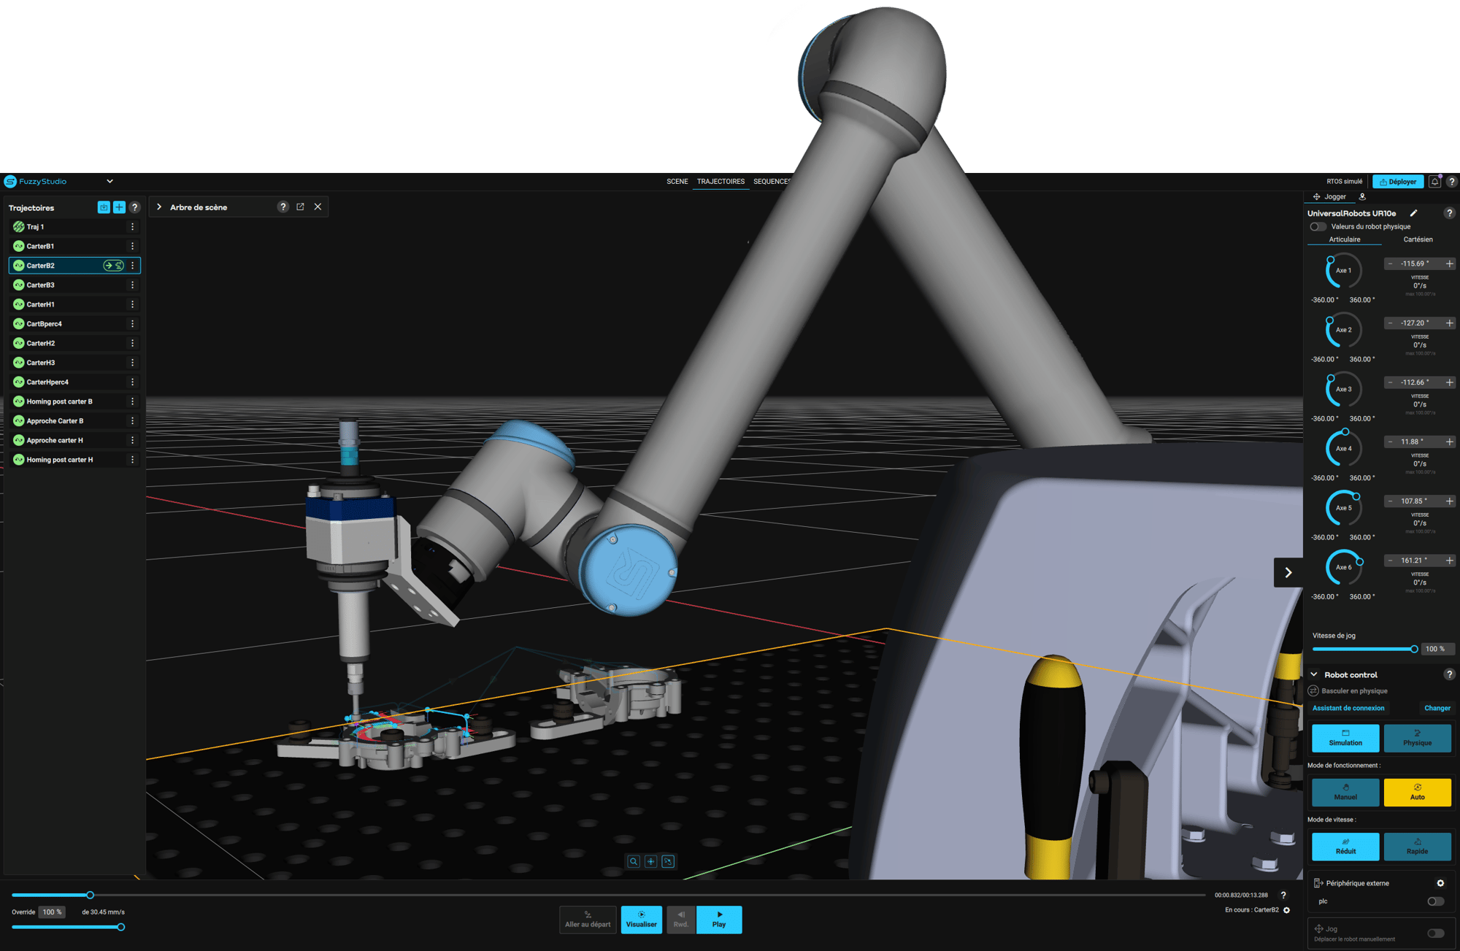
Task: Open CarterB3 three-dot options menu
Action: tap(132, 285)
